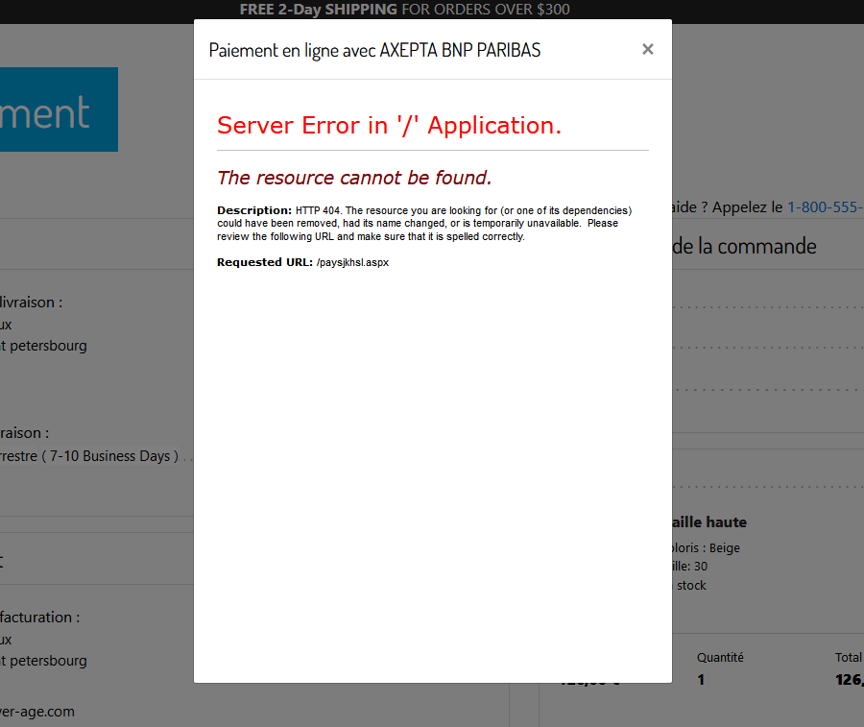Click the 'facturation :' address heading

39,618
